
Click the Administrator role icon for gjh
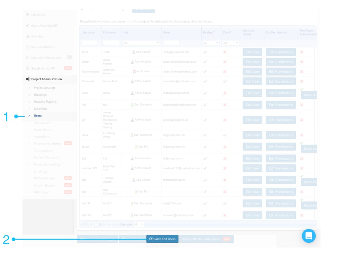[132, 120]
